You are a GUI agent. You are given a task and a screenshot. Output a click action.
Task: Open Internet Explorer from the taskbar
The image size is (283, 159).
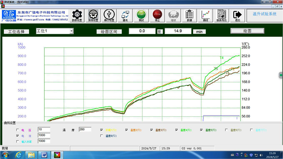pyautogui.click(x=18, y=155)
